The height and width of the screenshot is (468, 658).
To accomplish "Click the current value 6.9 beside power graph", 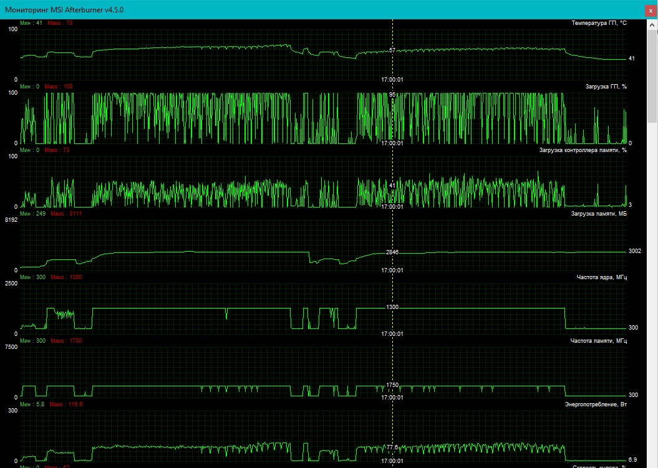I will click(633, 460).
